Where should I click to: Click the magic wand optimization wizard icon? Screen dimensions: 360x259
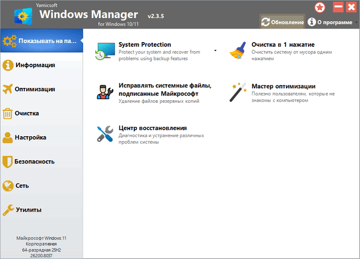tap(238, 92)
